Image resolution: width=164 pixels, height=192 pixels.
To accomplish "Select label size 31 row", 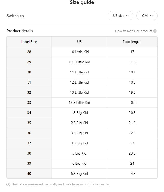I will (x=29, y=82).
